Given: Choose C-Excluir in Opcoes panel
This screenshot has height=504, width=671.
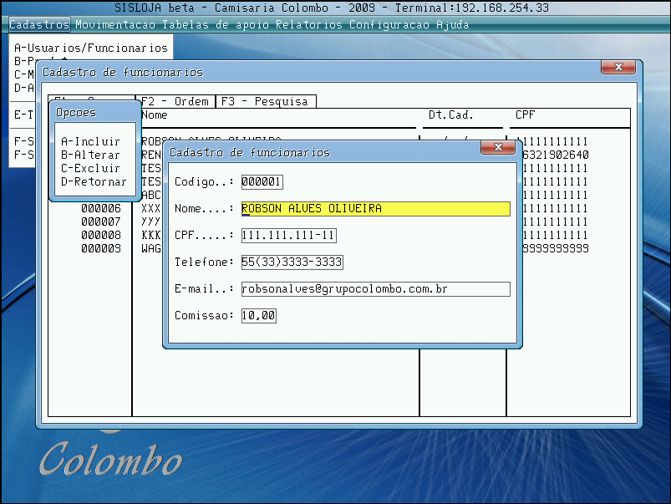Looking at the screenshot, I should point(90,168).
